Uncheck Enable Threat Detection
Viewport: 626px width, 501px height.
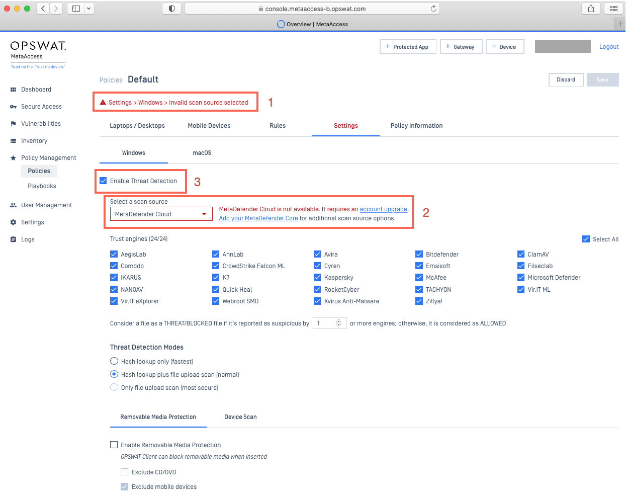point(103,181)
